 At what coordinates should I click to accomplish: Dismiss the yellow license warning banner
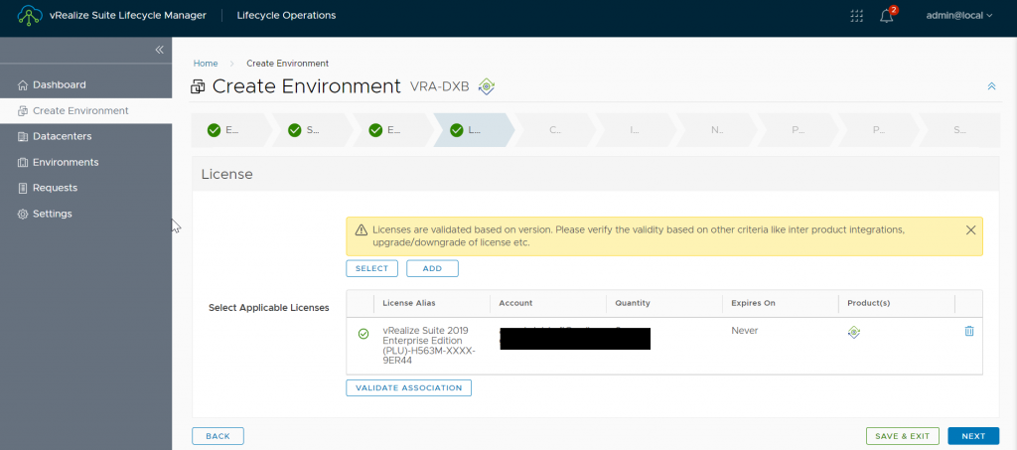[x=970, y=230]
